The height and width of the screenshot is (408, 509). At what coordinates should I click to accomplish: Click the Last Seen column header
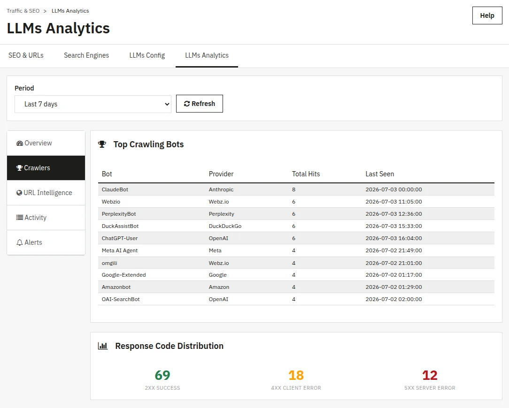pos(380,174)
